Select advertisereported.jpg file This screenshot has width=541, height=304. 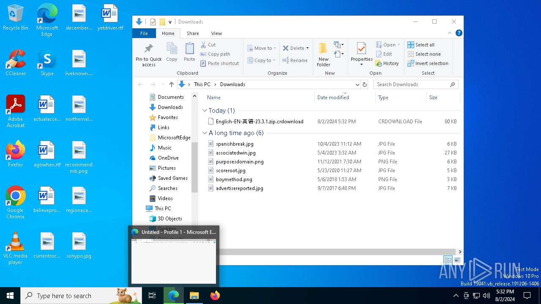click(240, 188)
